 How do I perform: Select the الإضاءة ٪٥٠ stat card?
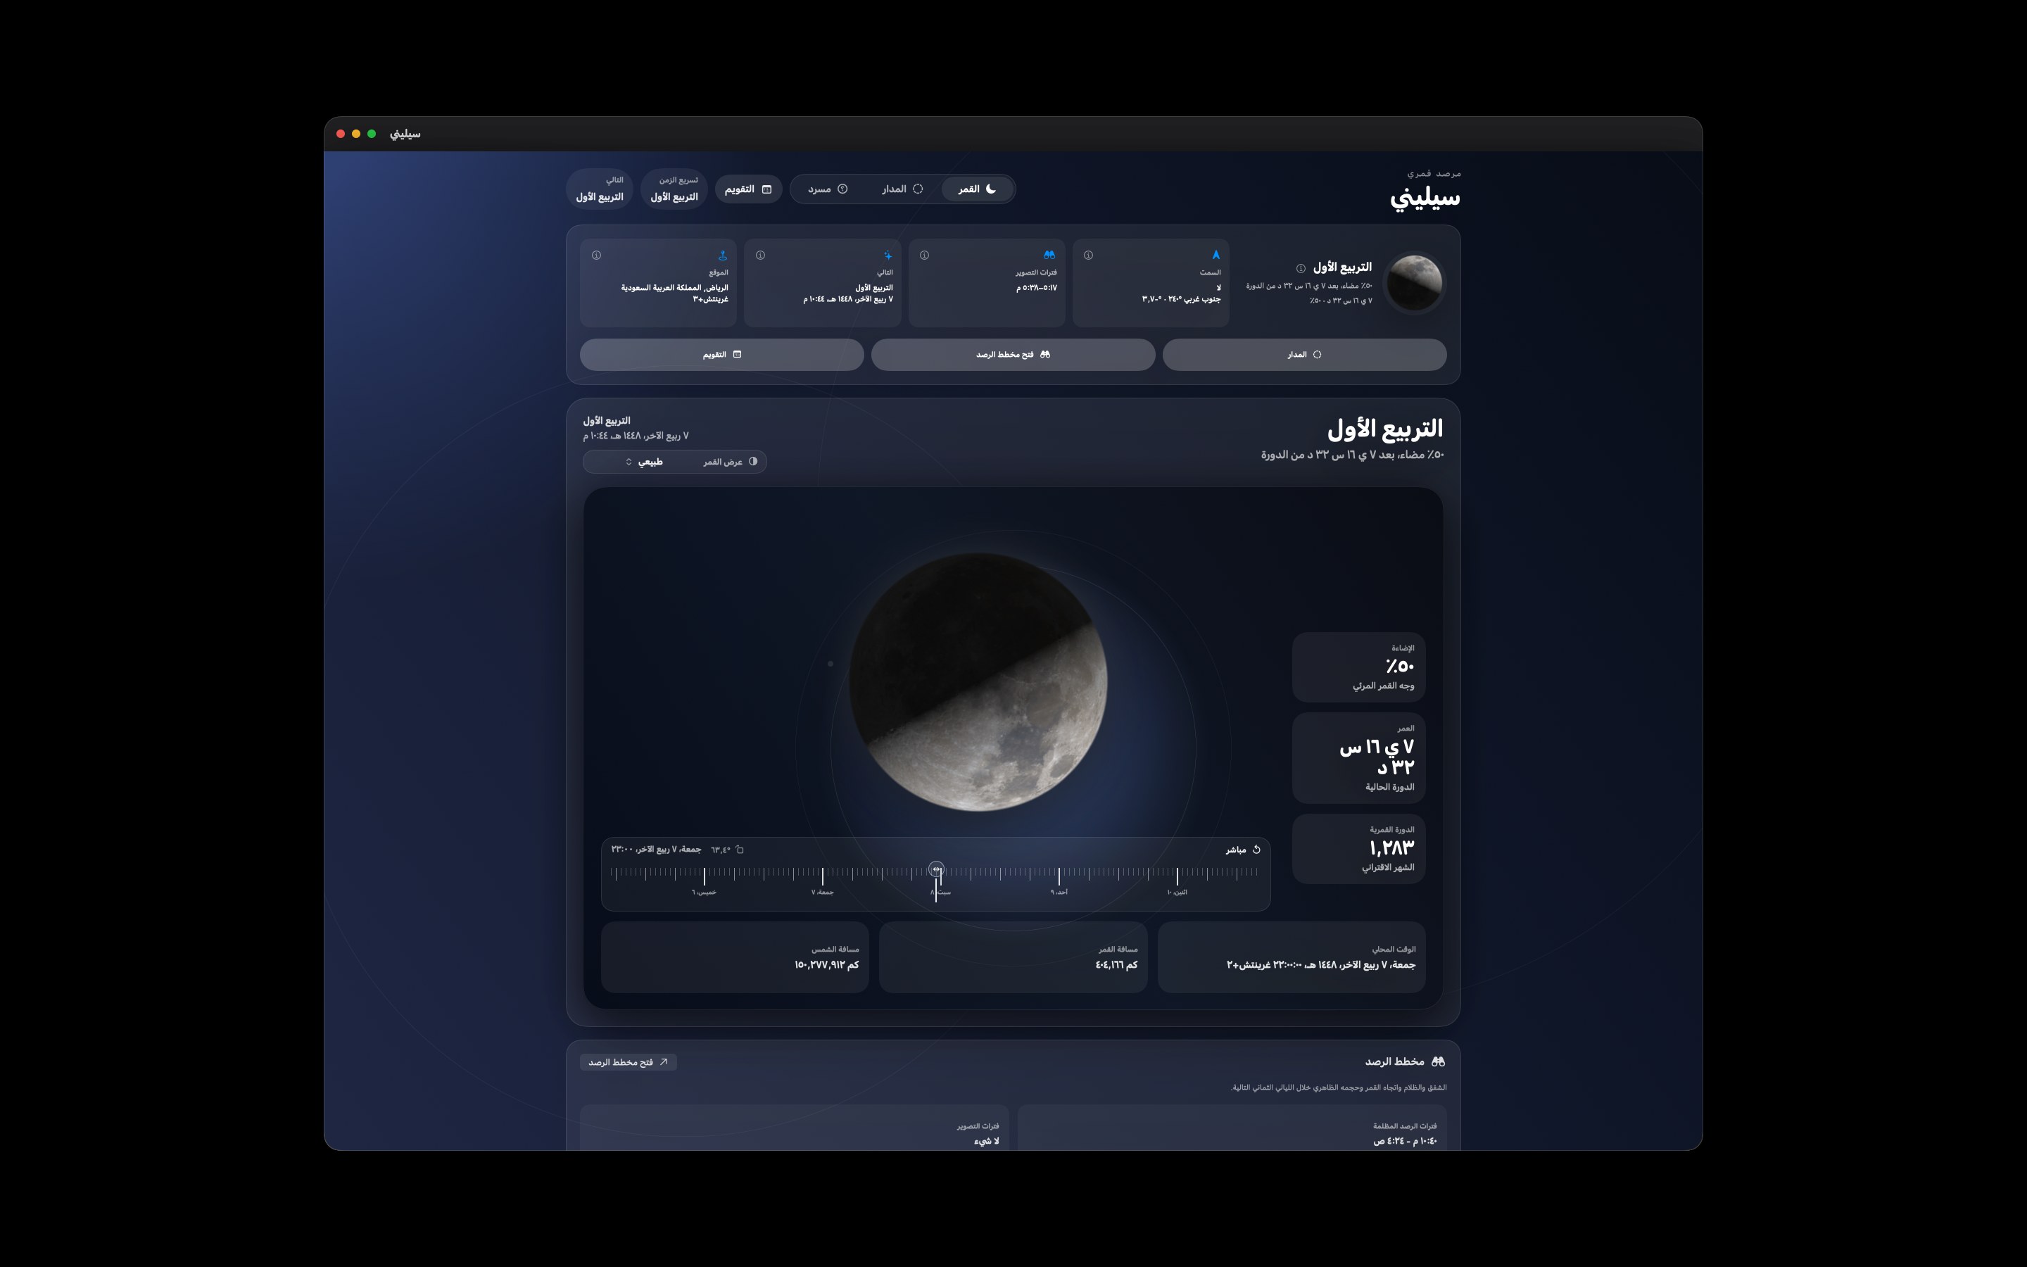coord(1358,667)
